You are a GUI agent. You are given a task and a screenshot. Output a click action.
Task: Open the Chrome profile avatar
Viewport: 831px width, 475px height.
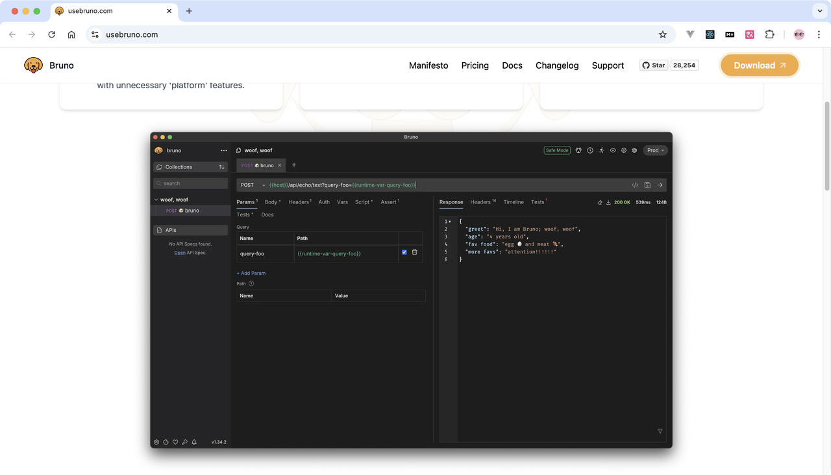(x=799, y=34)
